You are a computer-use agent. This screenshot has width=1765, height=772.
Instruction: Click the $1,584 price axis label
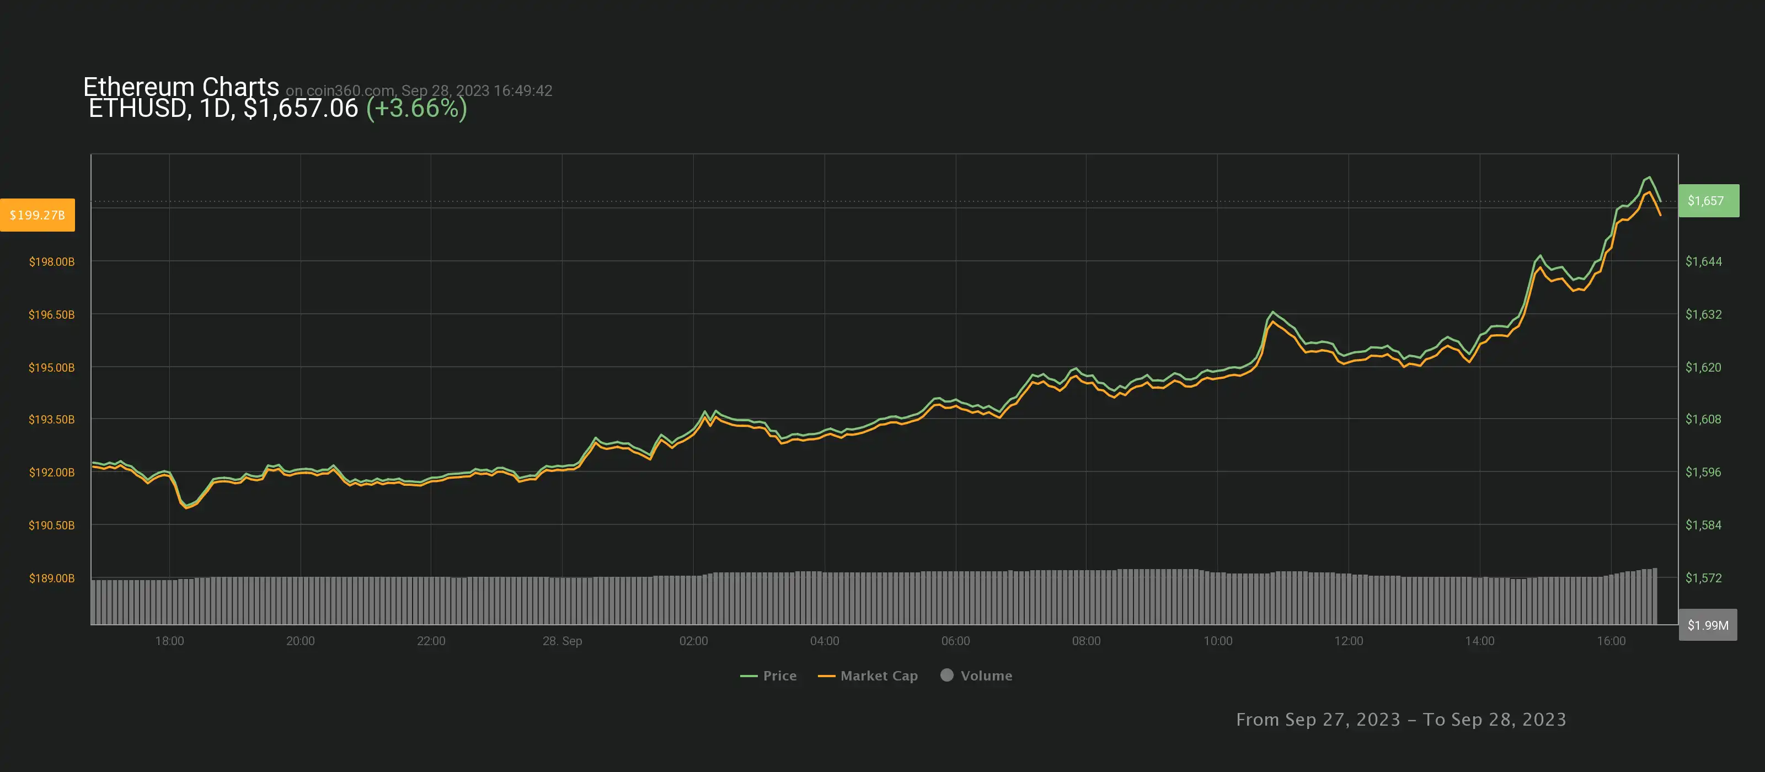(1703, 525)
